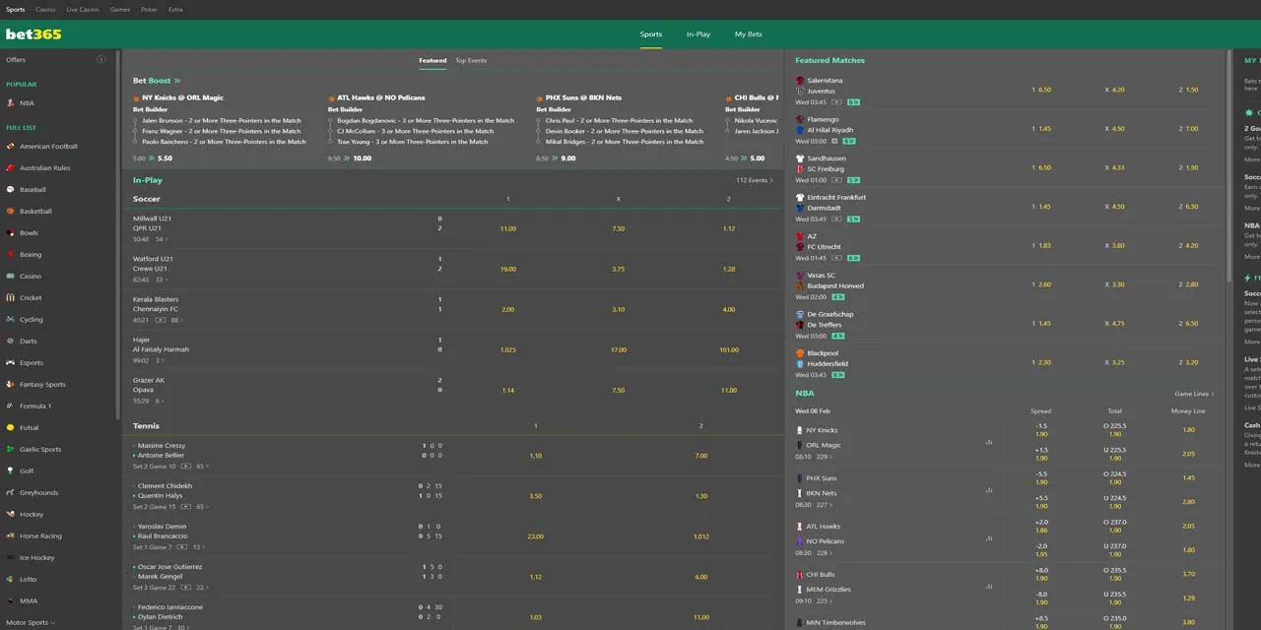This screenshot has height=630, width=1261.
Task: Bet on Juventus win at 1.50
Action: pos(1188,90)
